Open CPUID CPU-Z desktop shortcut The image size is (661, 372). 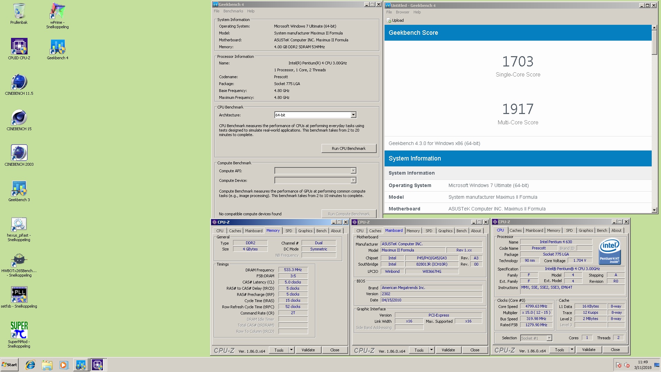point(19,49)
